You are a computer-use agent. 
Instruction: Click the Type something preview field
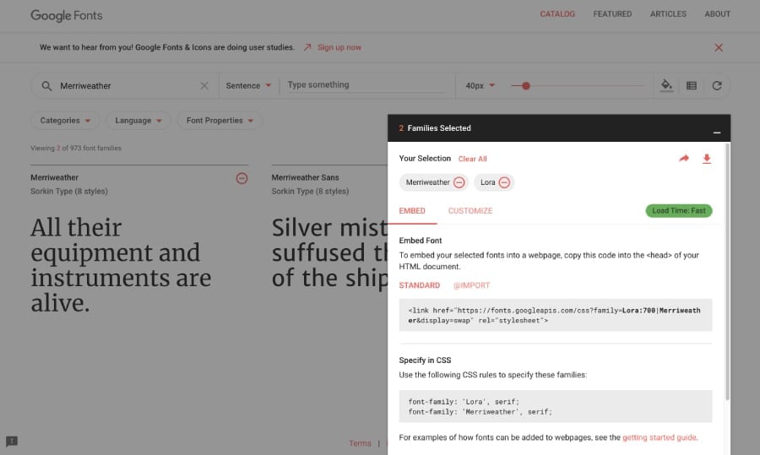[367, 85]
